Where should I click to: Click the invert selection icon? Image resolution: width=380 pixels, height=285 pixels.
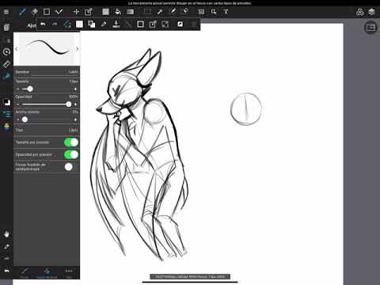pos(165,25)
